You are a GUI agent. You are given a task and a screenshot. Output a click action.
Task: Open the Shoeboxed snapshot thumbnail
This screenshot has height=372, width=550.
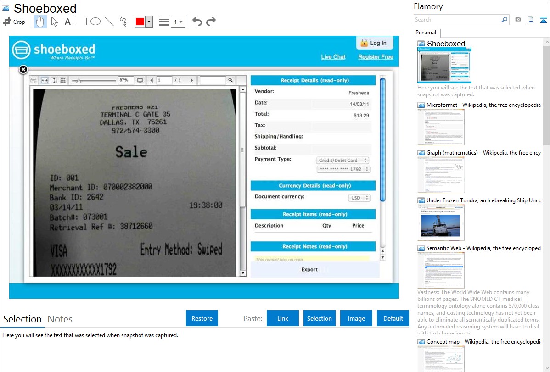click(x=444, y=65)
